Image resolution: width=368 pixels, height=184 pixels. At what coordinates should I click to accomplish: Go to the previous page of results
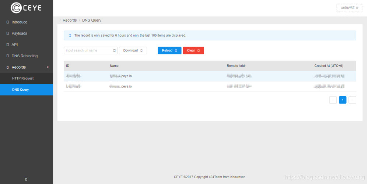tap(333, 100)
